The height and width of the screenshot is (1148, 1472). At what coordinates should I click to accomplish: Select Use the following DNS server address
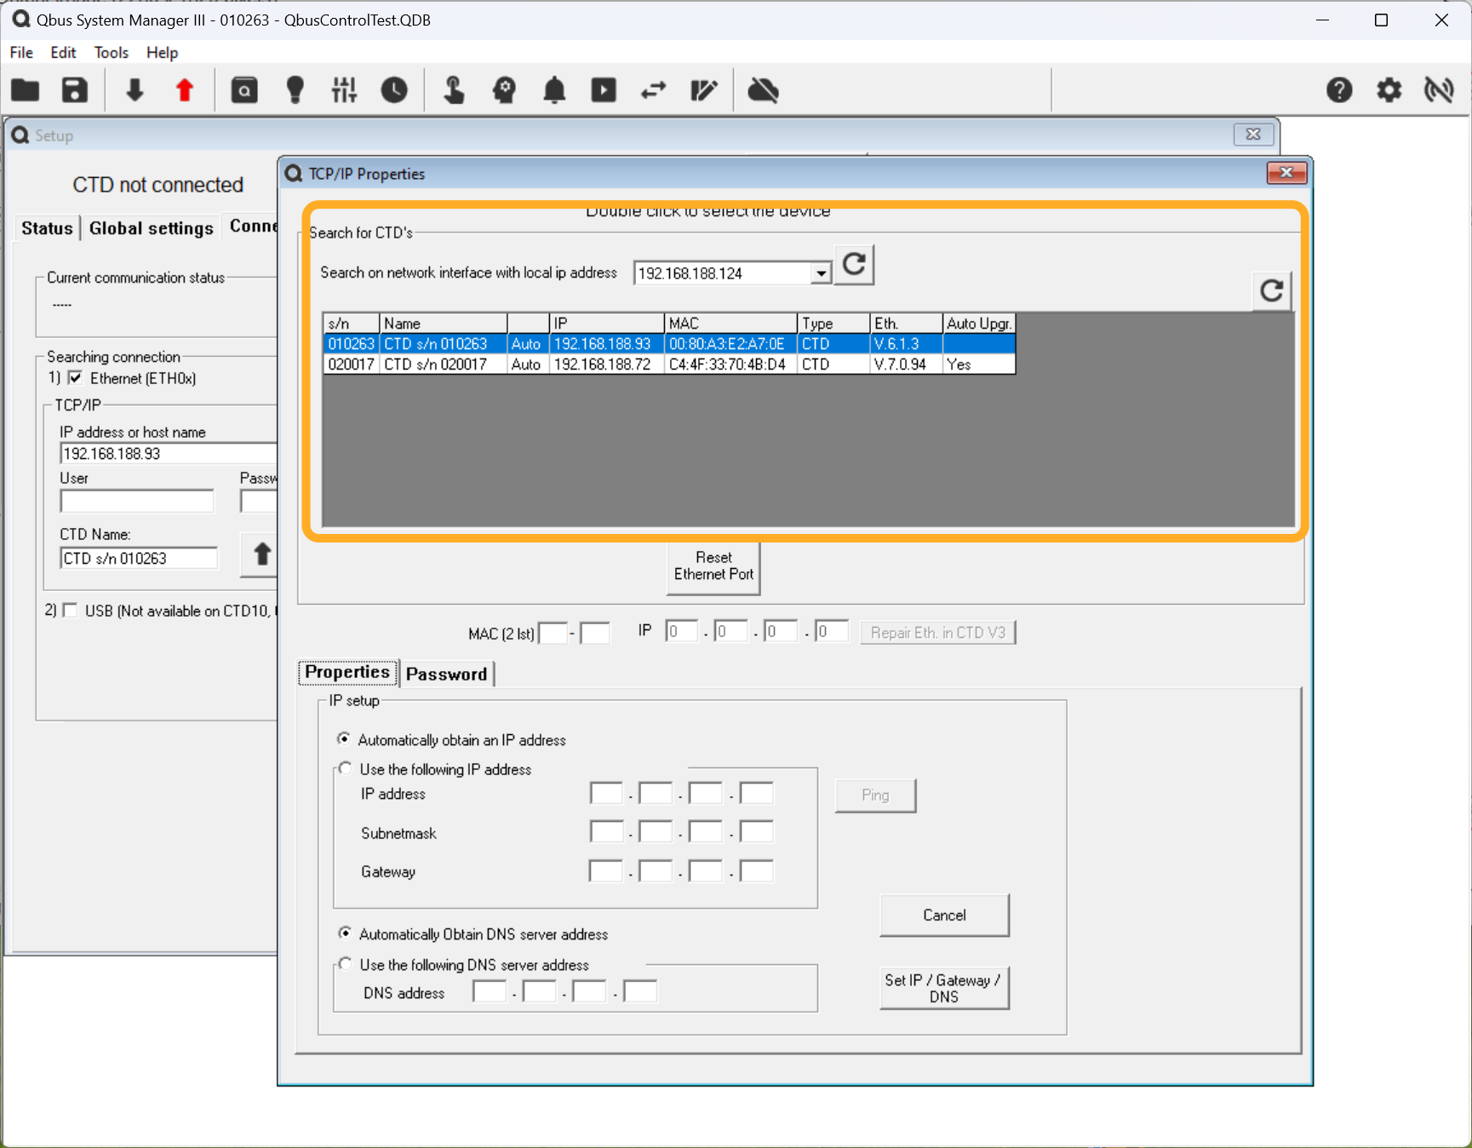[x=345, y=964]
